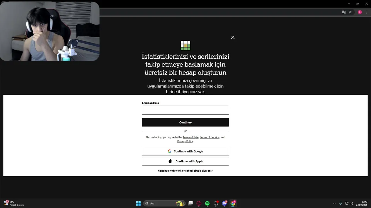Screen dimensions: 371x208
Task: Bookmark this page with the star icon
Action: click(350, 12)
